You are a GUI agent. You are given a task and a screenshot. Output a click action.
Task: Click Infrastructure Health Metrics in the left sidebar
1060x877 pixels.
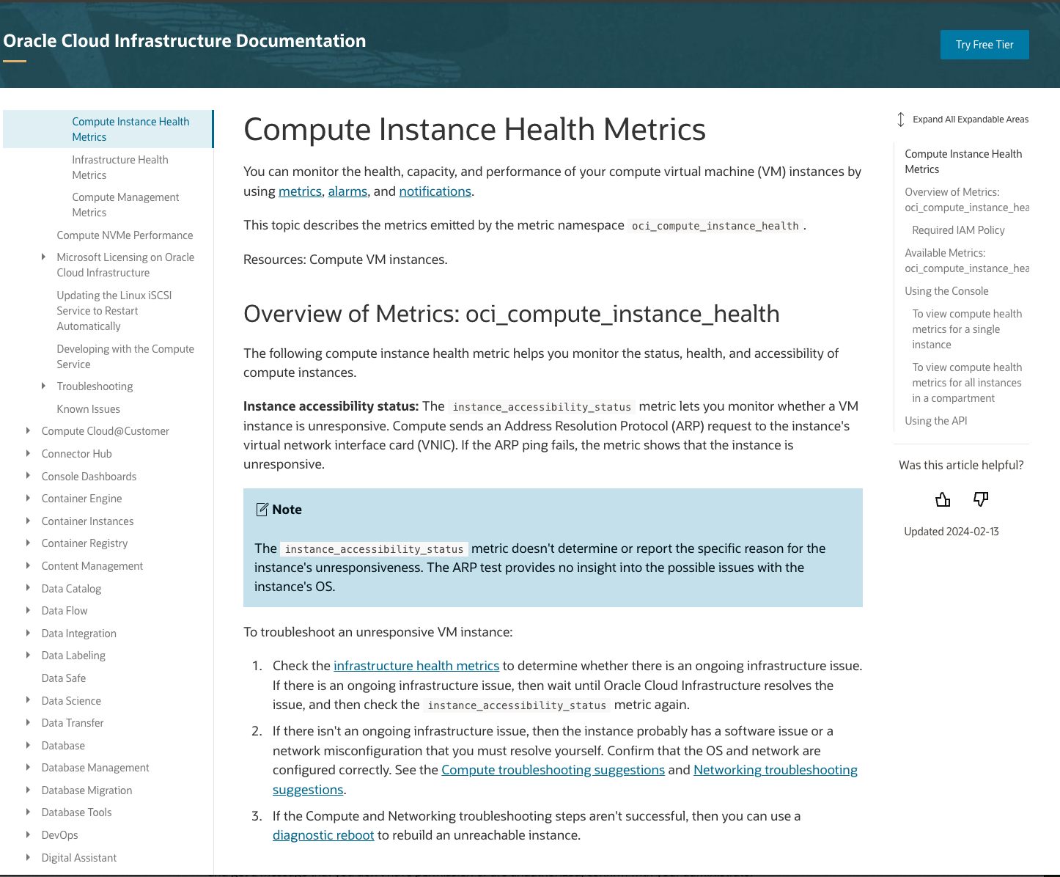point(119,167)
